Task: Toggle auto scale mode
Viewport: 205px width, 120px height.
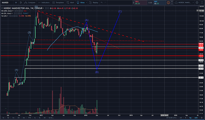Action: click(196, 118)
